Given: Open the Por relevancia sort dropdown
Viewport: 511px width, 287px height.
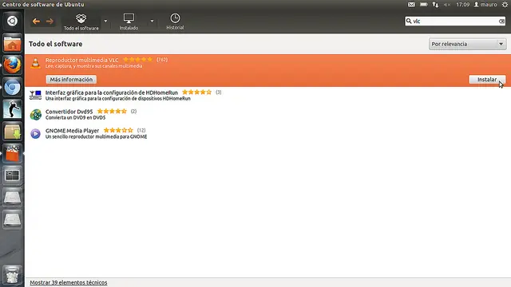Looking at the screenshot, I should 468,44.
